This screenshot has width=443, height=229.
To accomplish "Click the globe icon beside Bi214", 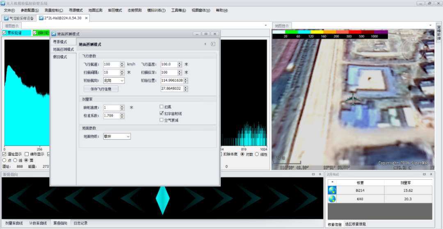I will coord(332,190).
